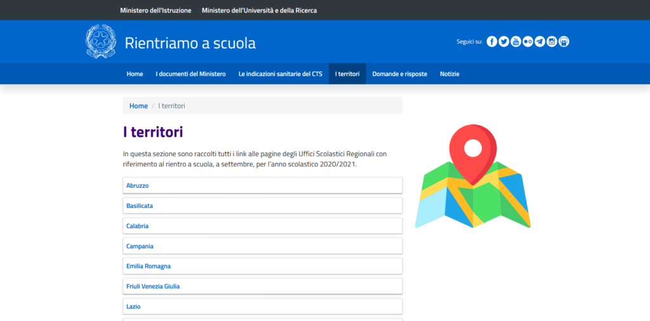Screen dimensions: 650x321
Task: Visit Ministero dell'Università e della Ricerca link
Action: pyautogui.click(x=260, y=10)
